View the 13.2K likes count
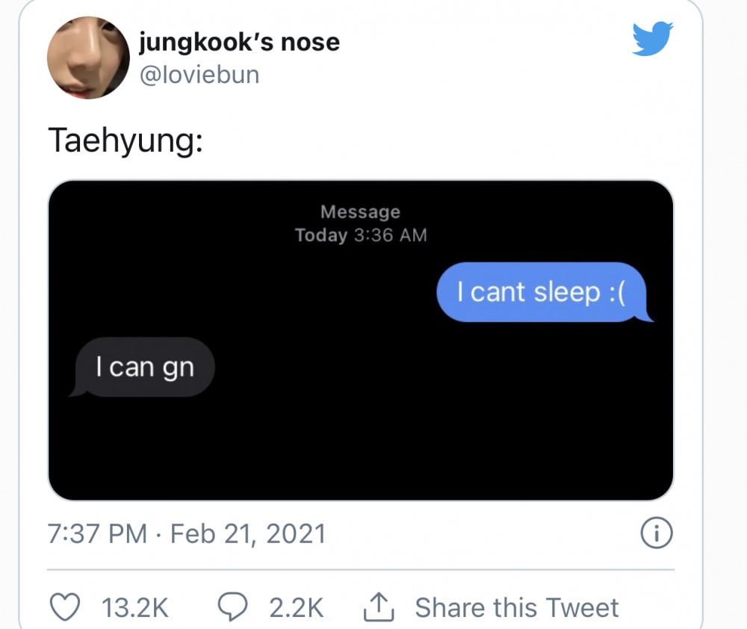Screen dimensions: 747x629 pyautogui.click(x=135, y=607)
